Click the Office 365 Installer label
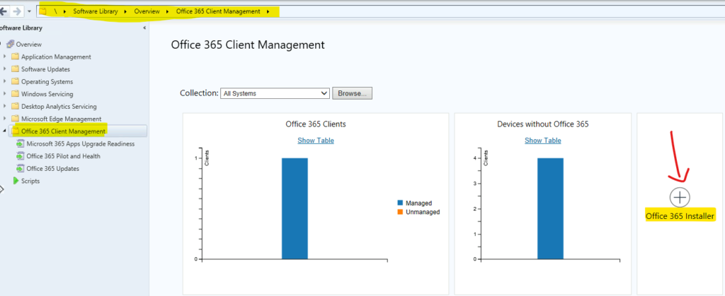Viewport: 725px width, 296px height. (680, 216)
